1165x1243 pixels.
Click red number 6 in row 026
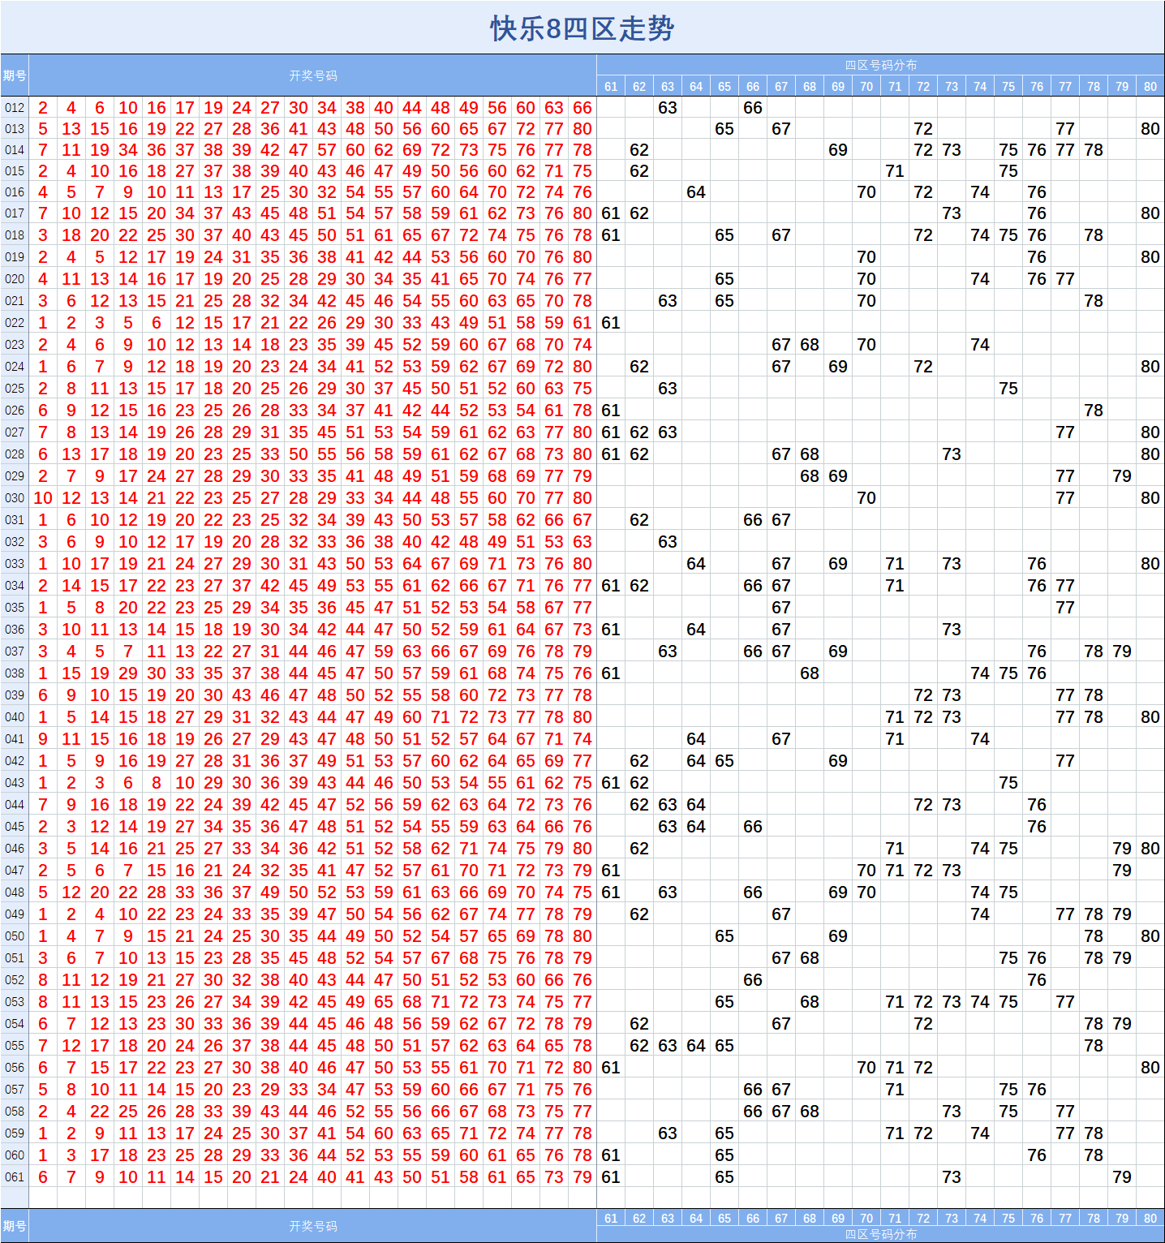coord(43,411)
